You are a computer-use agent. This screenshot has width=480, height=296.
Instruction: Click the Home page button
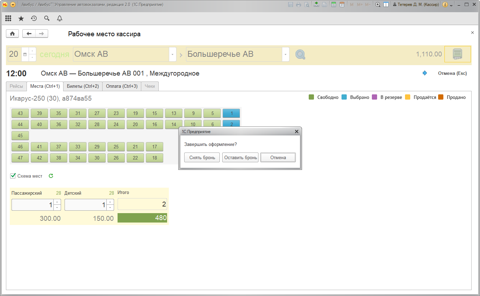click(13, 34)
